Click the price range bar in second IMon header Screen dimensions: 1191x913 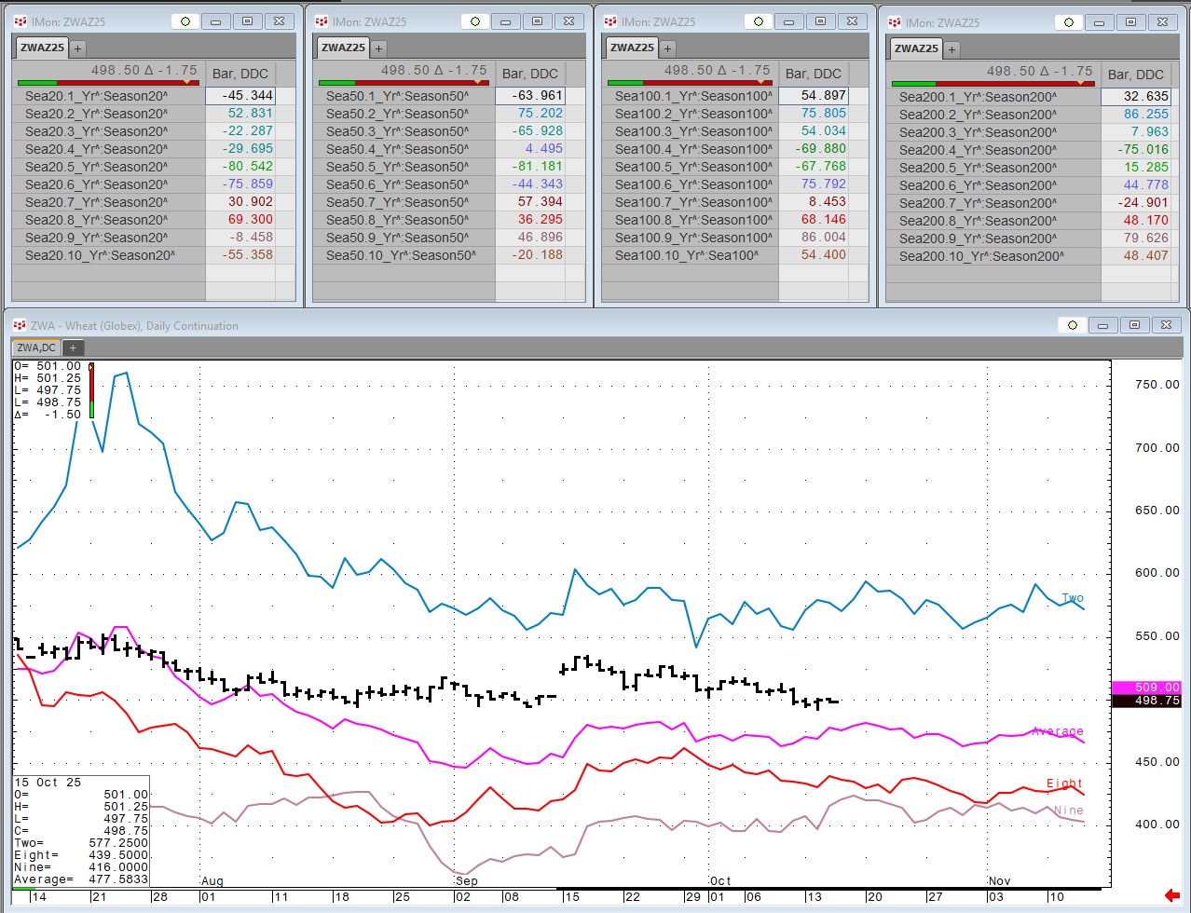[402, 83]
